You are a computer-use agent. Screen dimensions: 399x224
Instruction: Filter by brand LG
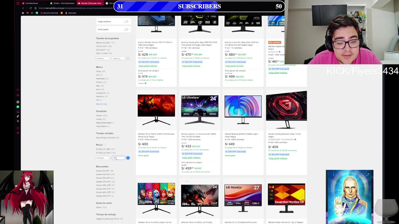[x=97, y=75]
